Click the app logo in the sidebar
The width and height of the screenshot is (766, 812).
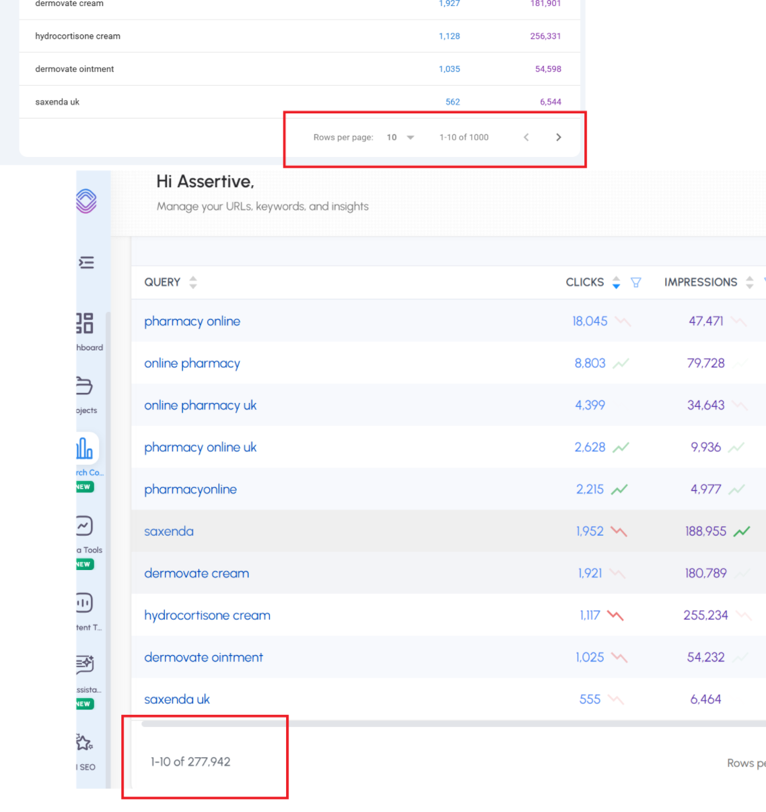click(86, 201)
